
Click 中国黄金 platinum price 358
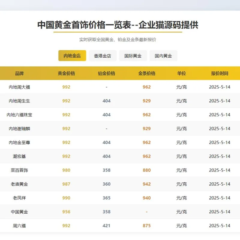click(x=106, y=212)
